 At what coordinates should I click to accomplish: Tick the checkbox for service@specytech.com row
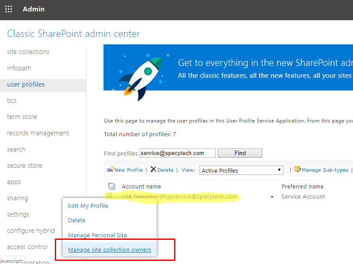click(x=109, y=195)
